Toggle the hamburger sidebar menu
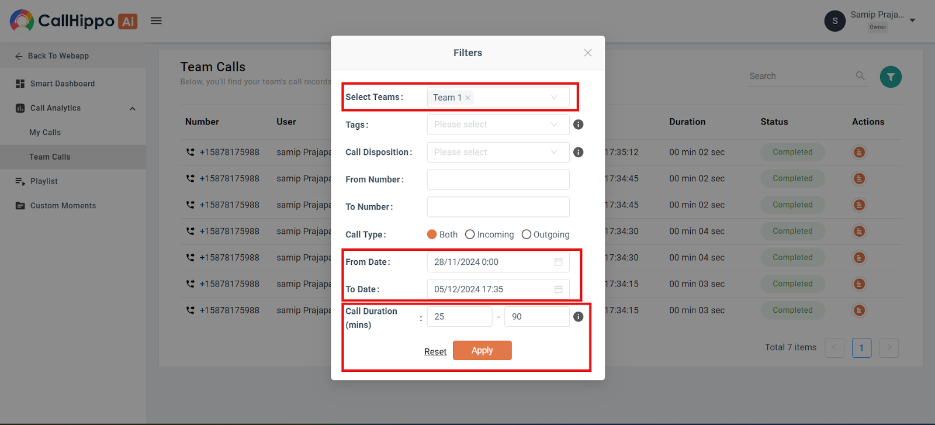This screenshot has height=425, width=935. tap(156, 21)
